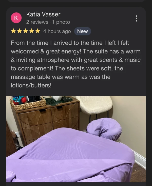Click the third yellow rating star
Screen dimensions: 152x186
26,31
